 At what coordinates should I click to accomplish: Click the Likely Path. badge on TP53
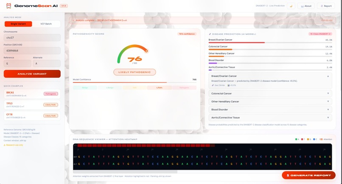pyautogui.click(x=51, y=105)
